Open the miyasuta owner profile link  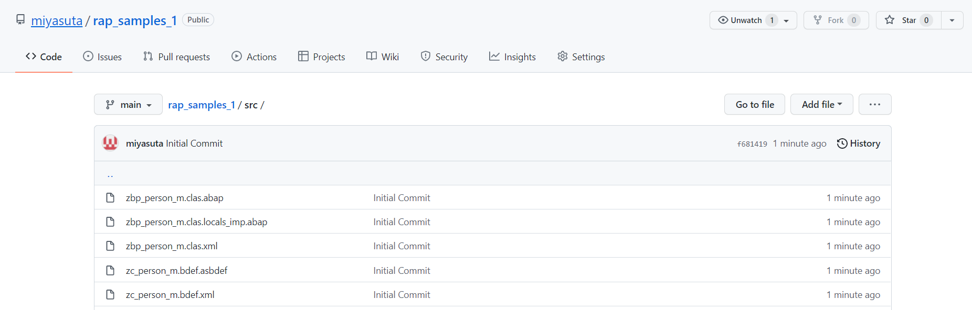[x=57, y=20]
